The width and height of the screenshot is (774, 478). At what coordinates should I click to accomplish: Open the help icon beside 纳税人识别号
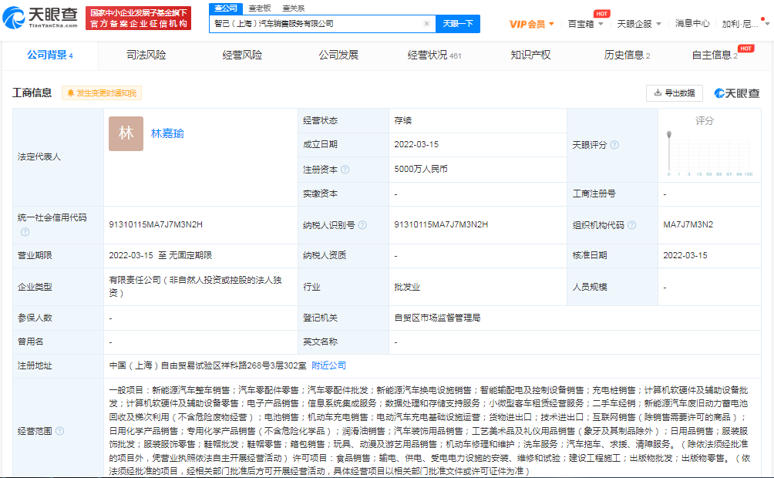pyautogui.click(x=362, y=225)
